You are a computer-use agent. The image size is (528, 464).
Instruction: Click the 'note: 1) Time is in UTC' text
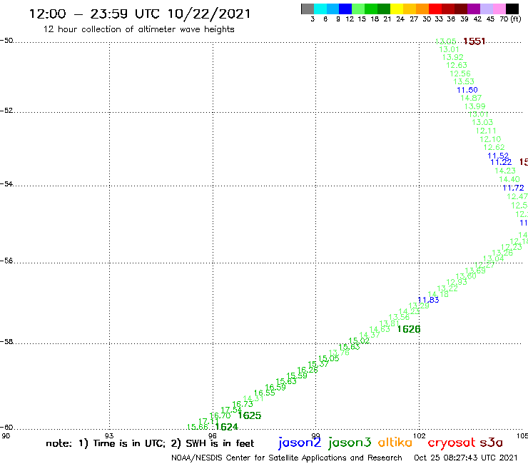(106, 443)
